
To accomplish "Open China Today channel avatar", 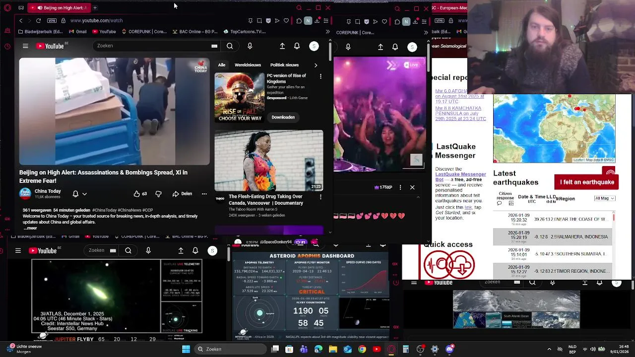I will tap(25, 193).
